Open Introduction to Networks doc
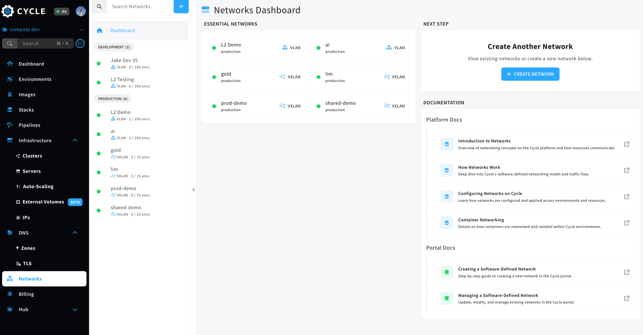 tap(535, 144)
